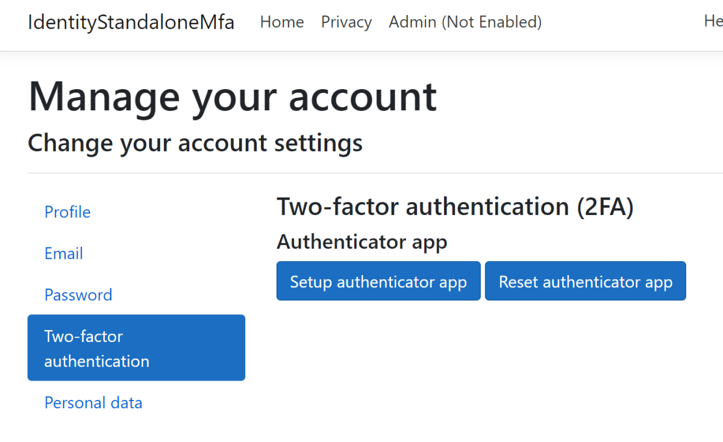This screenshot has height=442, width=723.
Task: Click the Setup authenticator app button
Action: pos(378,281)
